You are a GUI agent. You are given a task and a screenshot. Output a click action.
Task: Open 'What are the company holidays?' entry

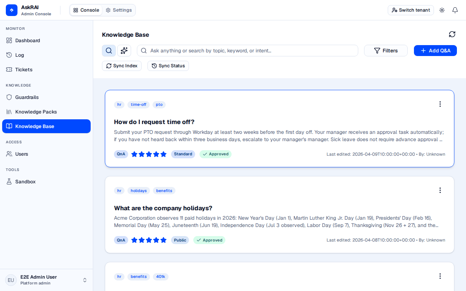163,208
